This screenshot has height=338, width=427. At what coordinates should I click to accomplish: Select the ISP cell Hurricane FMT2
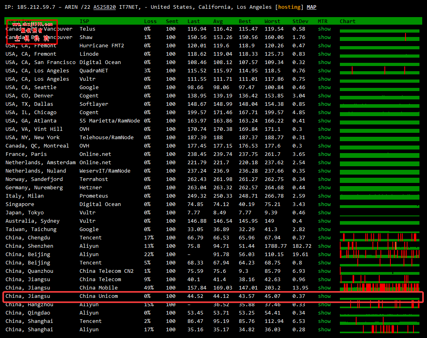point(101,45)
